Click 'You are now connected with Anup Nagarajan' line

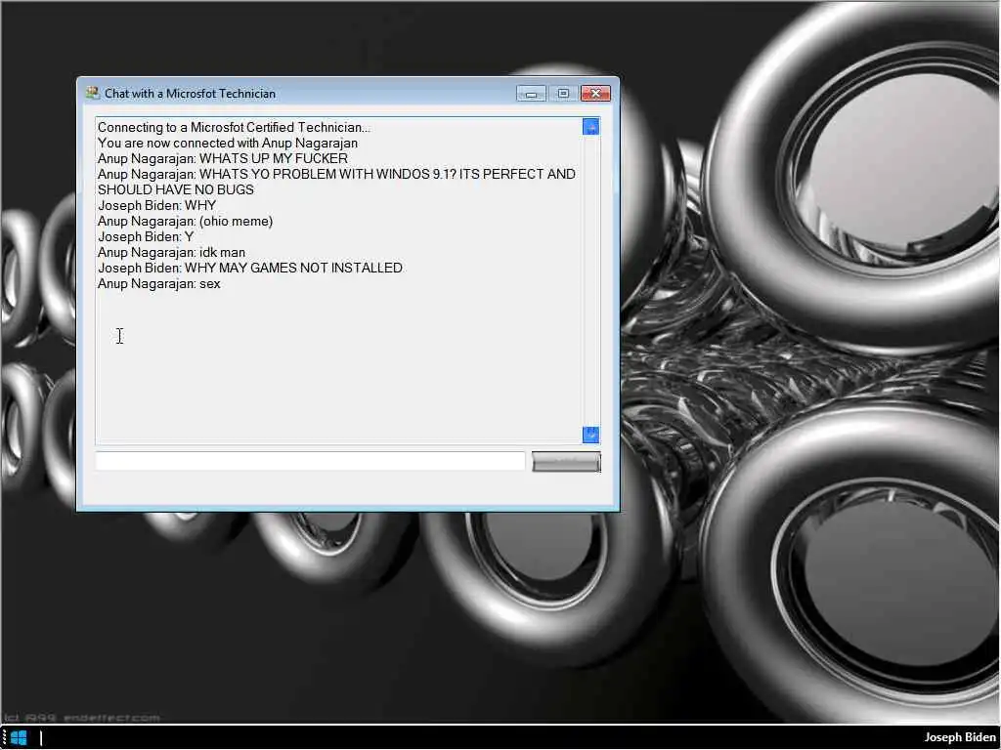227,143
